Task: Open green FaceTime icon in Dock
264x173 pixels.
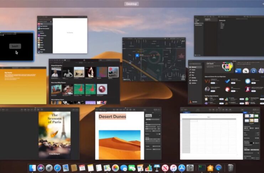Action: click(x=132, y=168)
